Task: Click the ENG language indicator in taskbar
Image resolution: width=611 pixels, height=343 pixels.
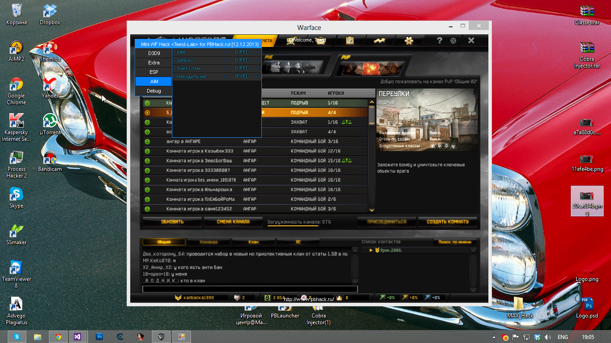Action: coord(563,337)
